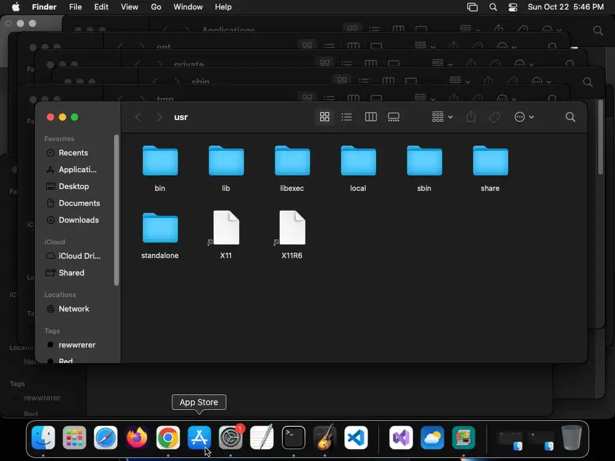Select the X11 alias file
This screenshot has height=461, width=615.
tap(226, 235)
